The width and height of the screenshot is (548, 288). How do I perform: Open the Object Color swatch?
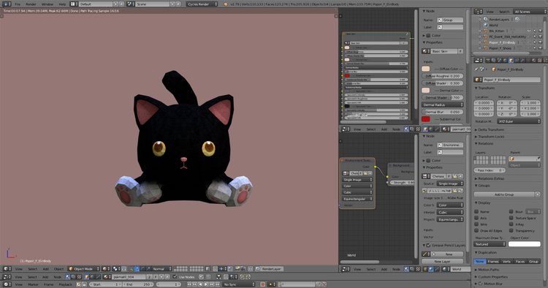pyautogui.click(x=524, y=244)
